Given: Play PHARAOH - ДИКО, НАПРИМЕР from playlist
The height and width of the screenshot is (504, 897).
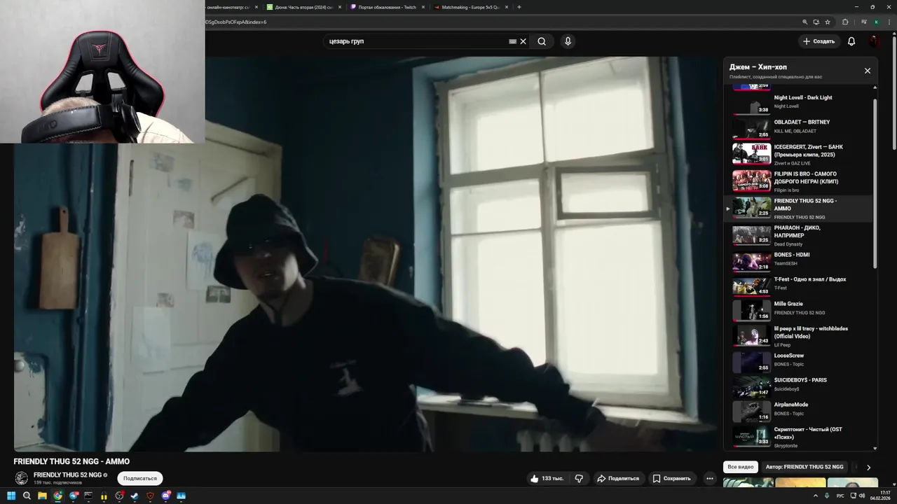Looking at the screenshot, I should pyautogui.click(x=798, y=235).
